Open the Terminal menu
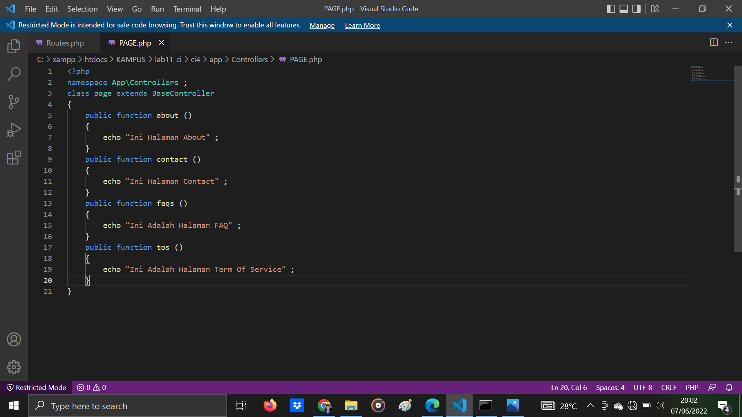The image size is (742, 417). point(187,8)
